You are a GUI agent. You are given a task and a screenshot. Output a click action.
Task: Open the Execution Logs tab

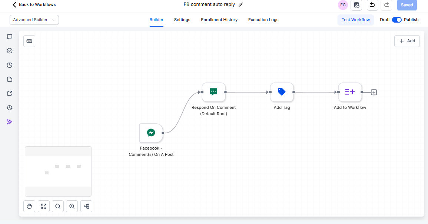pos(263,20)
